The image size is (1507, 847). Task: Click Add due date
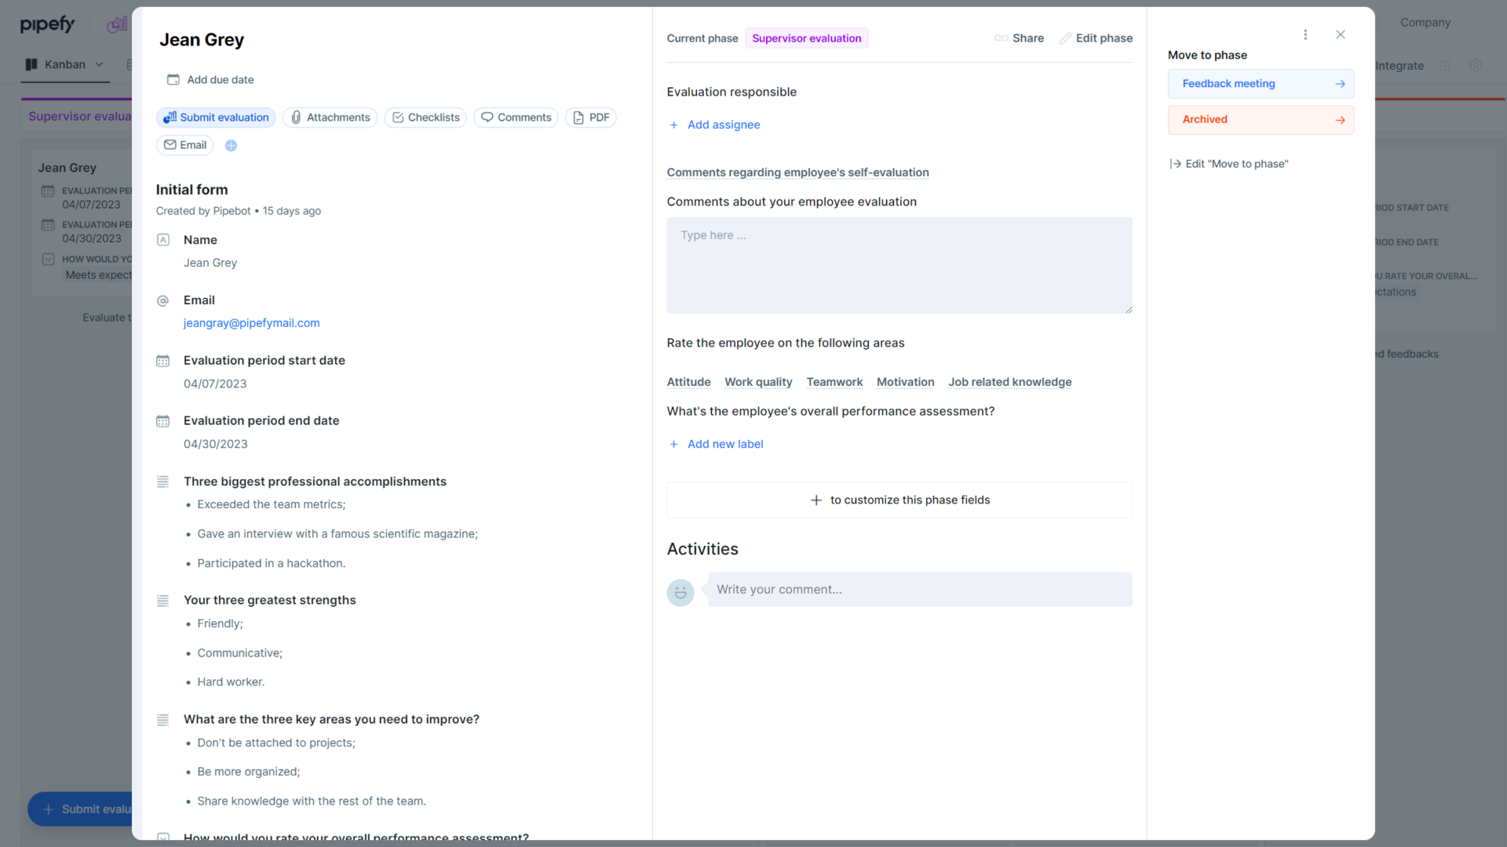pyautogui.click(x=220, y=79)
